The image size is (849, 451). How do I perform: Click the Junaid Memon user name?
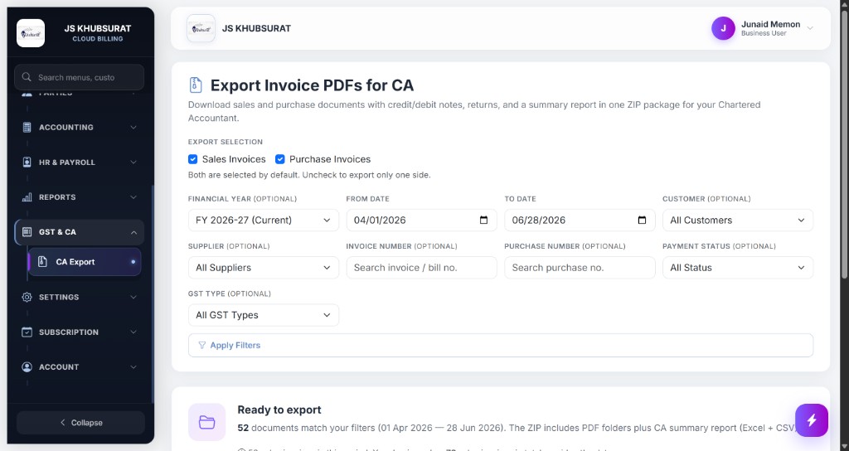(x=770, y=24)
